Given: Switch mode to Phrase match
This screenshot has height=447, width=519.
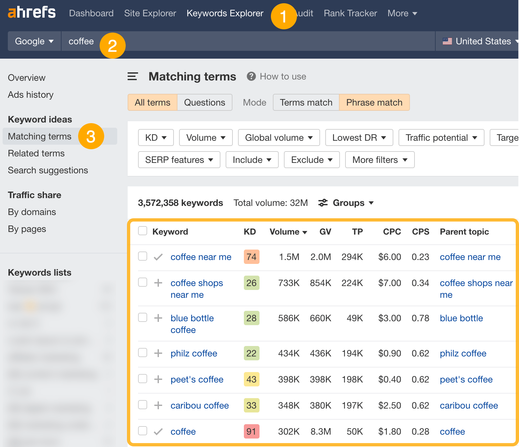Looking at the screenshot, I should pyautogui.click(x=374, y=102).
